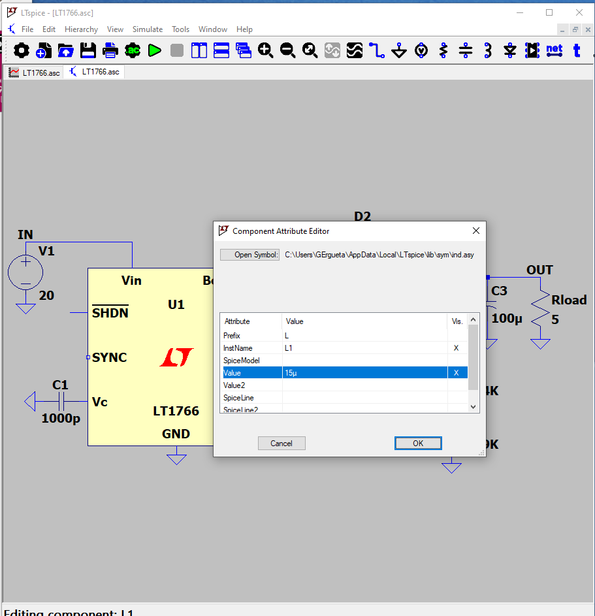The height and width of the screenshot is (616, 595).
Task: Select the 15µ Value field cell
Action: [364, 373]
